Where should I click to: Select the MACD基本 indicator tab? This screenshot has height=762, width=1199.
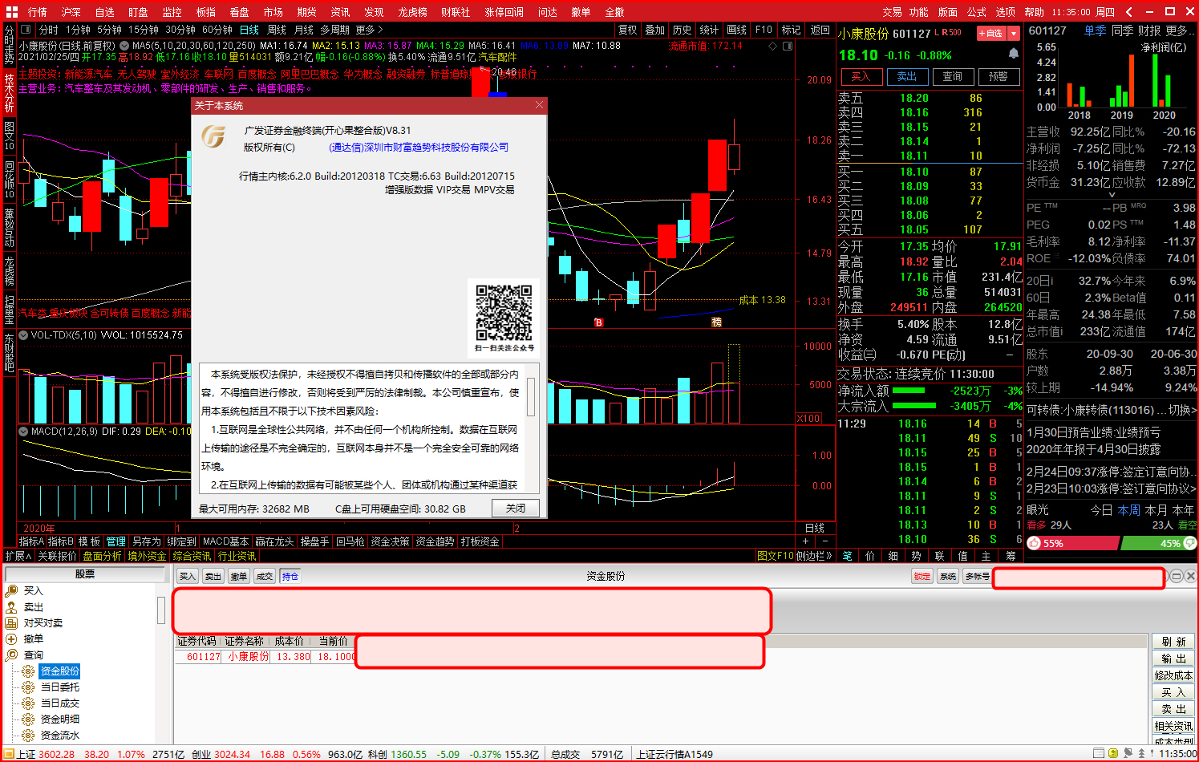click(225, 541)
